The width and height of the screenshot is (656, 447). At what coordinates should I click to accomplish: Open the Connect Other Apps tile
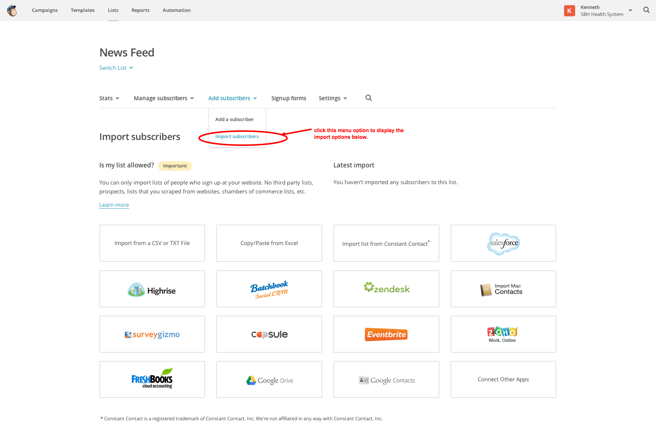tap(503, 379)
